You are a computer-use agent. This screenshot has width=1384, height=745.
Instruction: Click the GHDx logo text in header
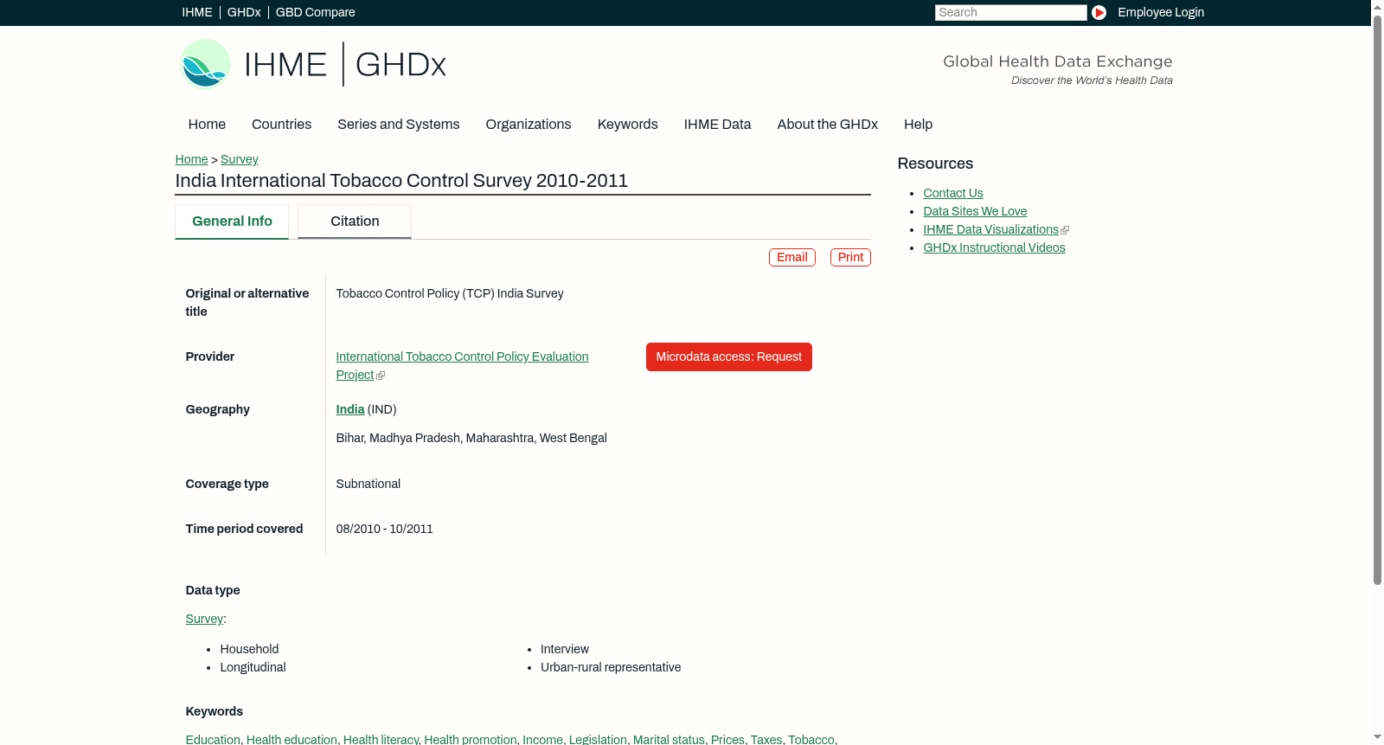(400, 65)
